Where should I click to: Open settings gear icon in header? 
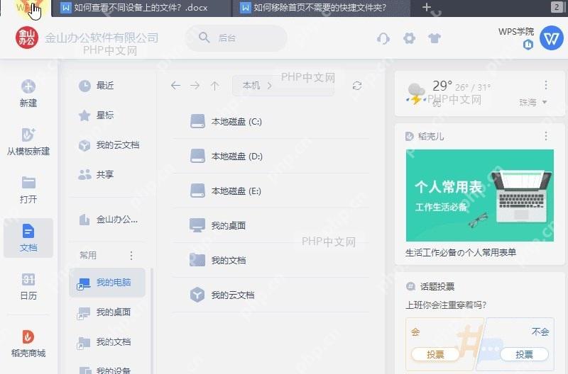point(410,38)
